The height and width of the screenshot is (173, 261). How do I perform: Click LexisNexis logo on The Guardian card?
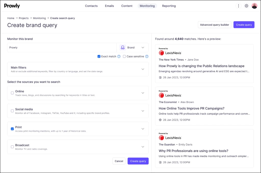(170, 138)
